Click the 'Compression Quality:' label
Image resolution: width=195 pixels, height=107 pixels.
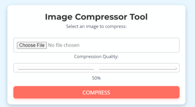[96, 56]
